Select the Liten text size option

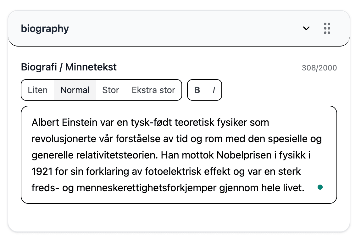click(38, 90)
